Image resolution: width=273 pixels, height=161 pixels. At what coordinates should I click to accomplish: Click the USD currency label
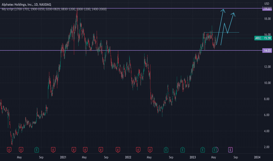[267, 4]
